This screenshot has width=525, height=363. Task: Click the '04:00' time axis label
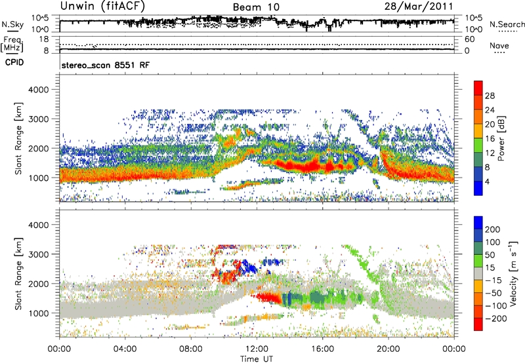pos(125,349)
